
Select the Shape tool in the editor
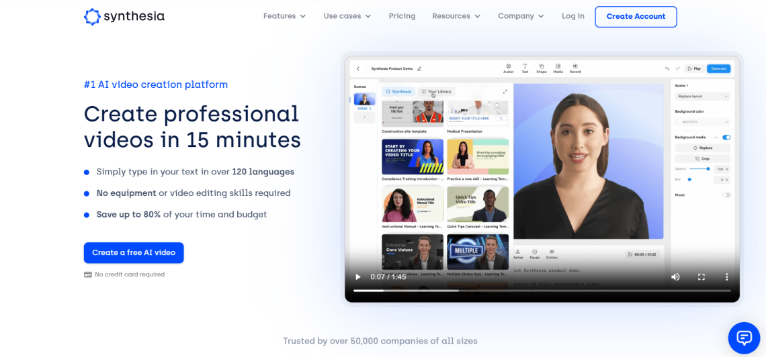coord(542,68)
